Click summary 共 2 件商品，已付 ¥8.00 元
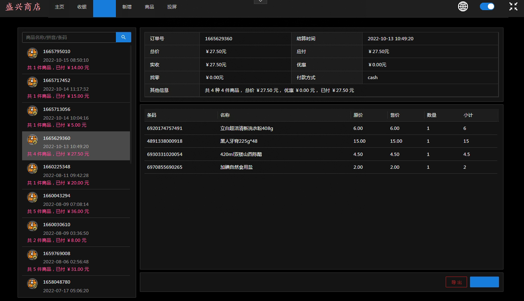Screen dimensions: 524x301 tap(57, 240)
